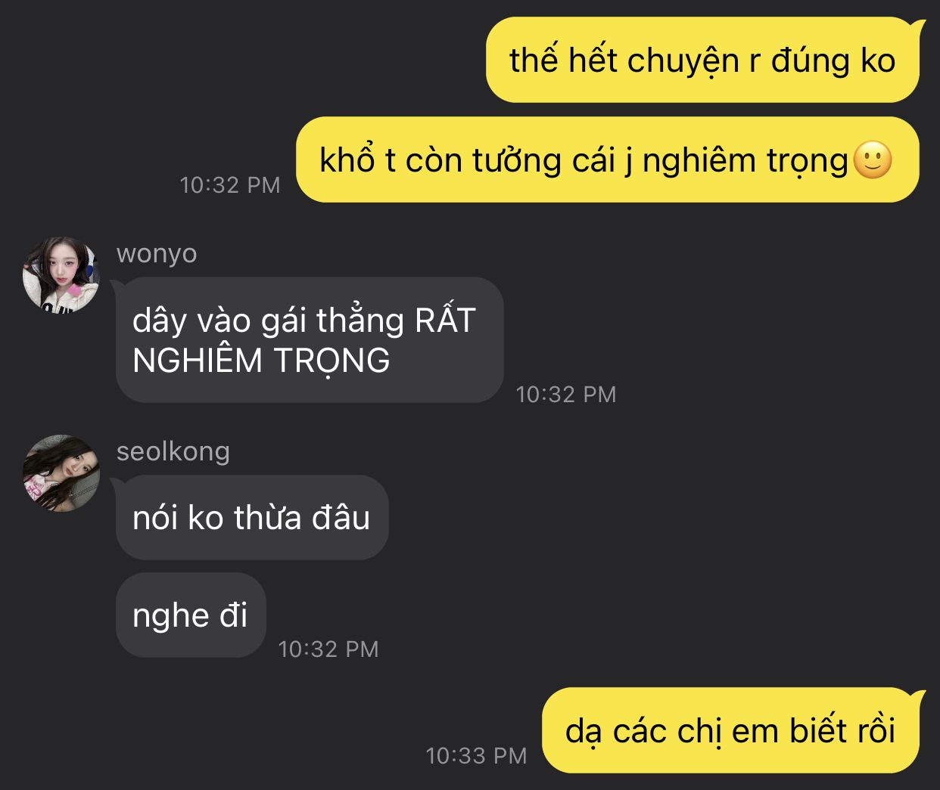
Task: Click the 10:33 PM timestamp
Action: click(x=476, y=755)
